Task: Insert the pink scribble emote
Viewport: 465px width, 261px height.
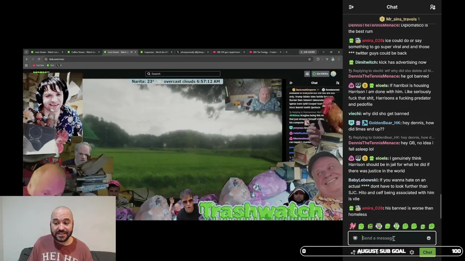Action: 352,226
